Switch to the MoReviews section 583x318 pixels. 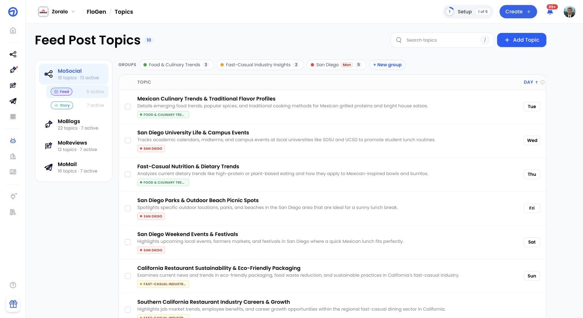74,146
